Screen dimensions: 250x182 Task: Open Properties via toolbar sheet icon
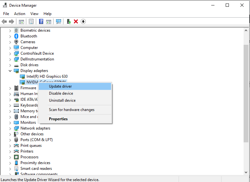[x=31, y=21]
